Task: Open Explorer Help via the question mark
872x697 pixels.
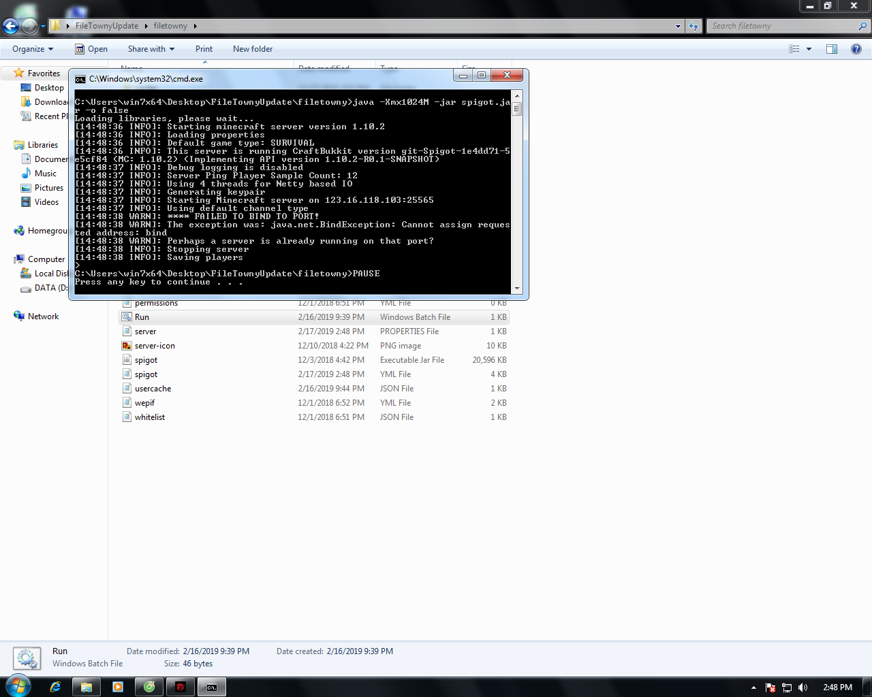Action: pyautogui.click(x=856, y=49)
